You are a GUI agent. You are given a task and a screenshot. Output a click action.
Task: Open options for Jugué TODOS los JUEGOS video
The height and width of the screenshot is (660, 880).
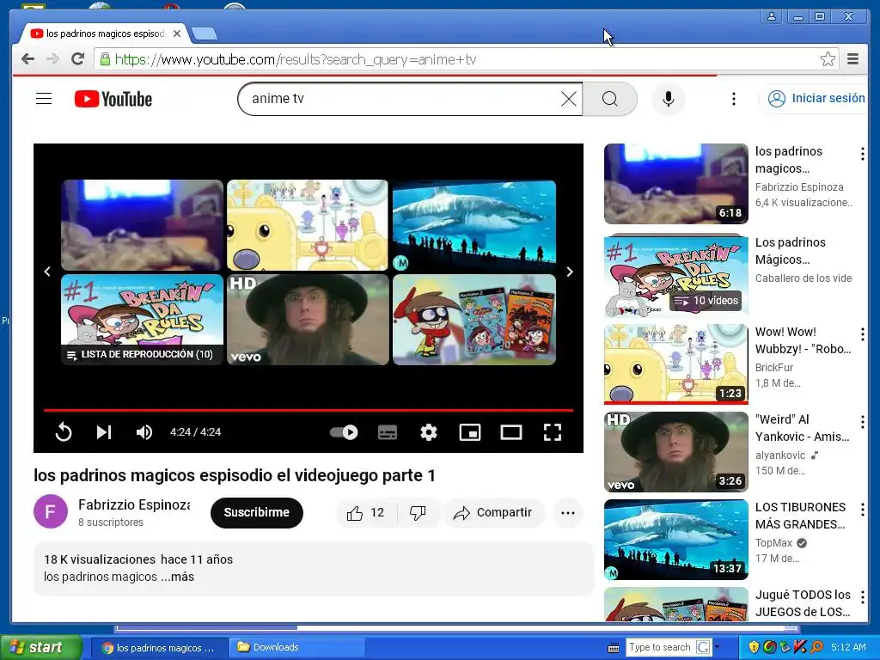pos(862,596)
